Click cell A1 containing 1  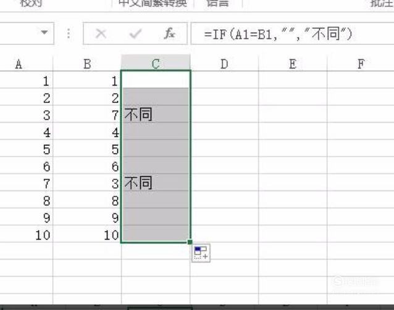pos(26,80)
